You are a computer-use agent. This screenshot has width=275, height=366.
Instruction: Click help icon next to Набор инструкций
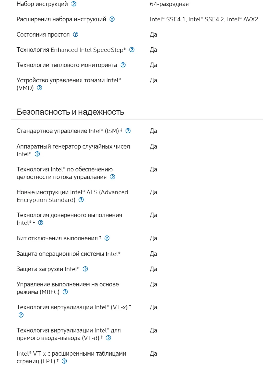pyautogui.click(x=74, y=4)
